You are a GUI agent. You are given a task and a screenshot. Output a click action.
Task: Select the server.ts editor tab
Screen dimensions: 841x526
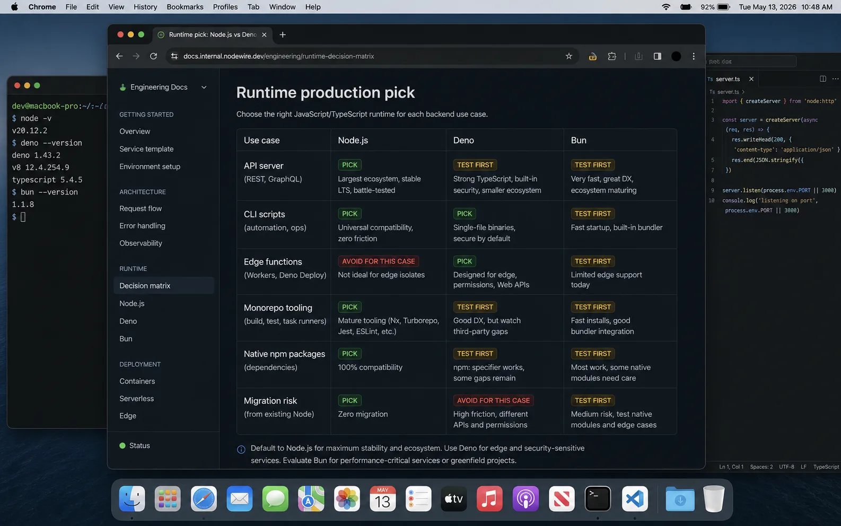(728, 79)
